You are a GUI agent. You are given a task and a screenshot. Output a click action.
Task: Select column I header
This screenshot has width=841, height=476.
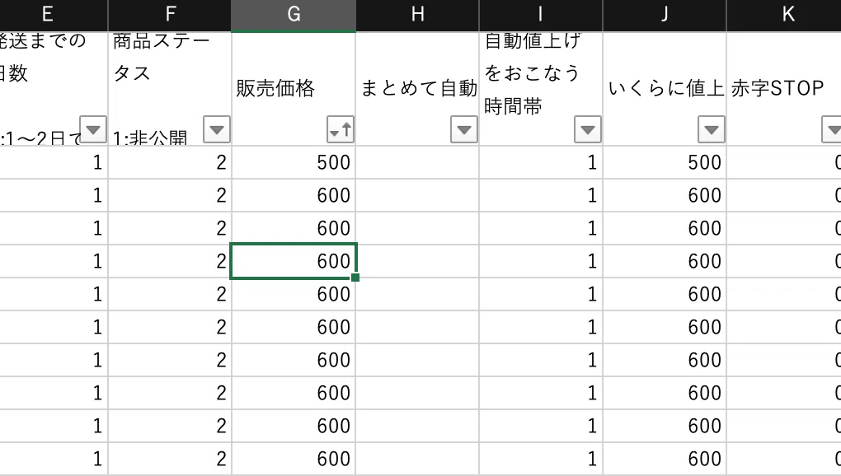pos(541,15)
